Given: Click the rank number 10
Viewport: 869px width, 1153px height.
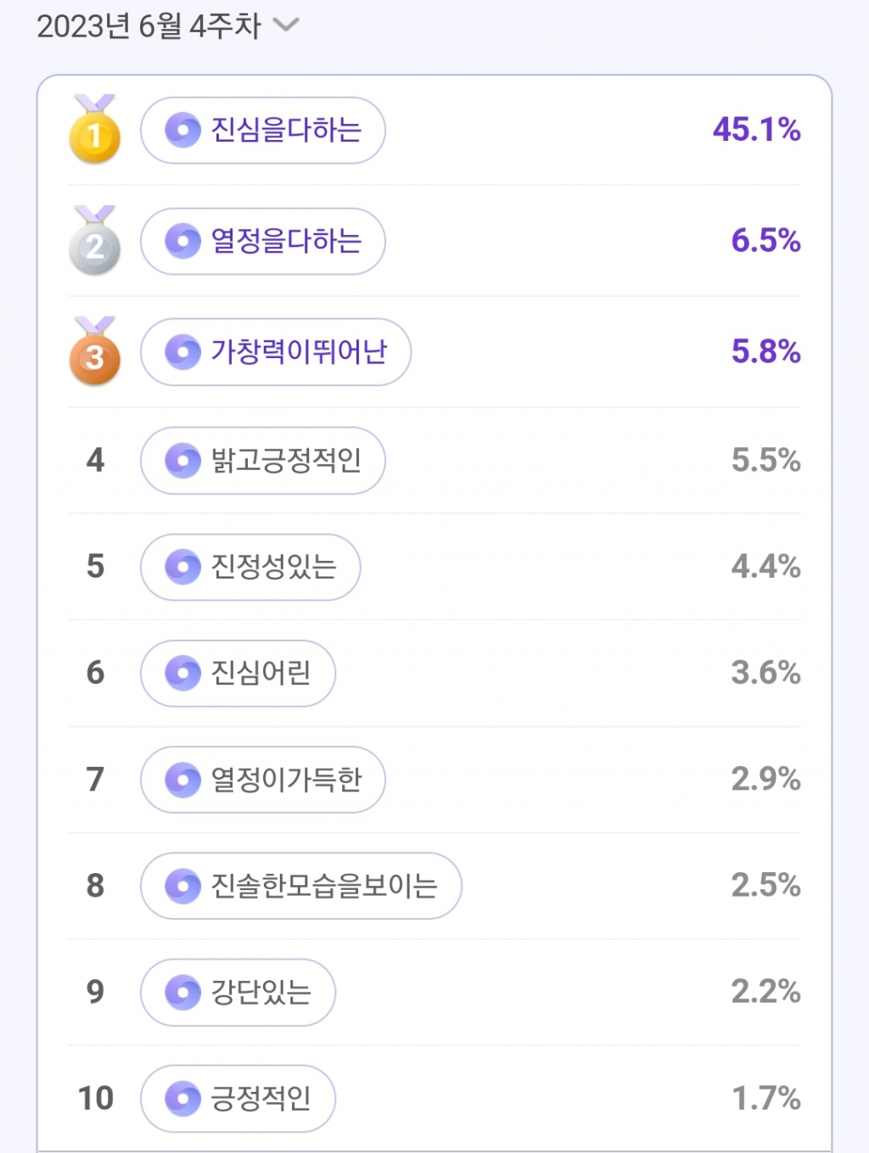Looking at the screenshot, I should point(95,1098).
